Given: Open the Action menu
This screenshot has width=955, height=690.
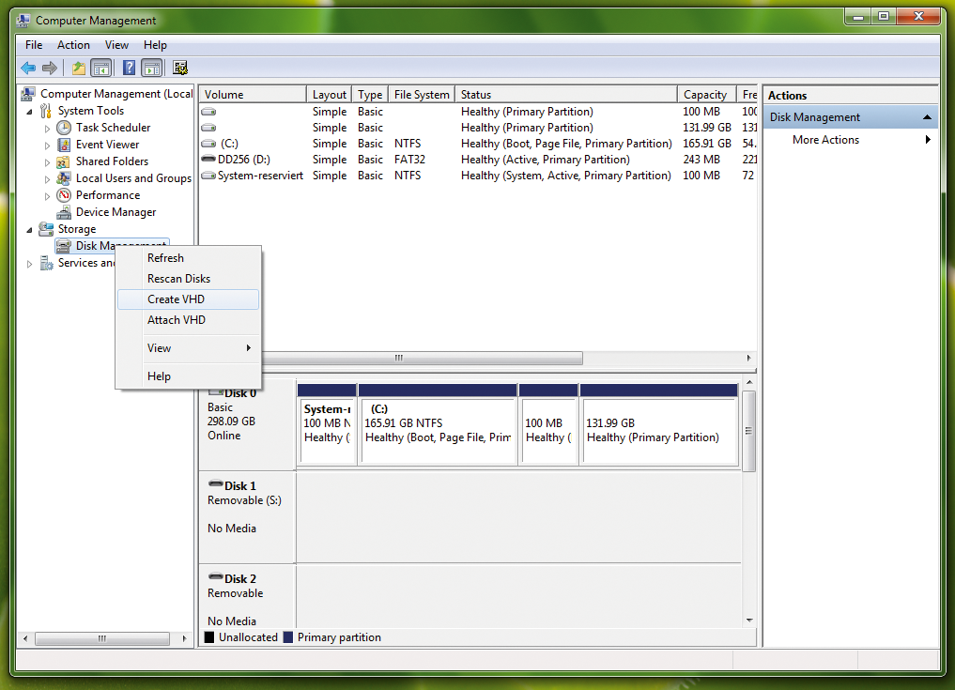Looking at the screenshot, I should pos(73,44).
